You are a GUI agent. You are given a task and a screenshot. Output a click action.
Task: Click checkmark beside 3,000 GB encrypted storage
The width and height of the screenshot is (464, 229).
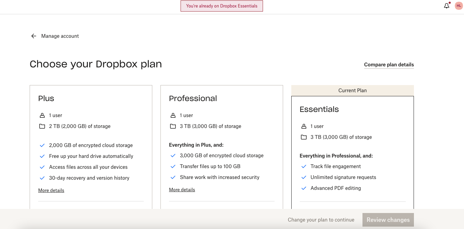[173, 156]
